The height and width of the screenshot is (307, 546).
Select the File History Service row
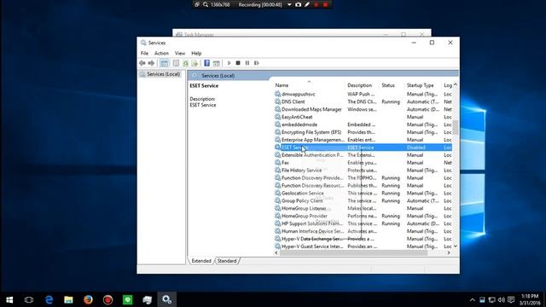tap(363, 171)
